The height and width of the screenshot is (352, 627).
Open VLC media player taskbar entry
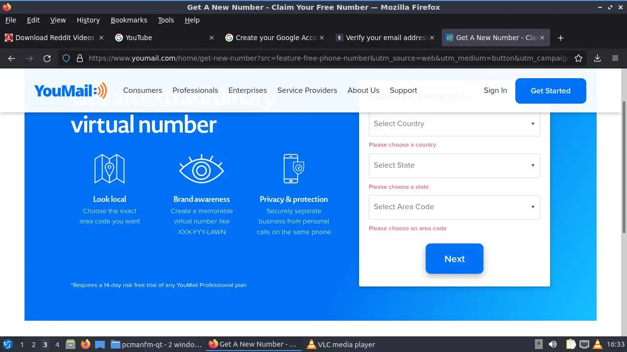coord(341,344)
